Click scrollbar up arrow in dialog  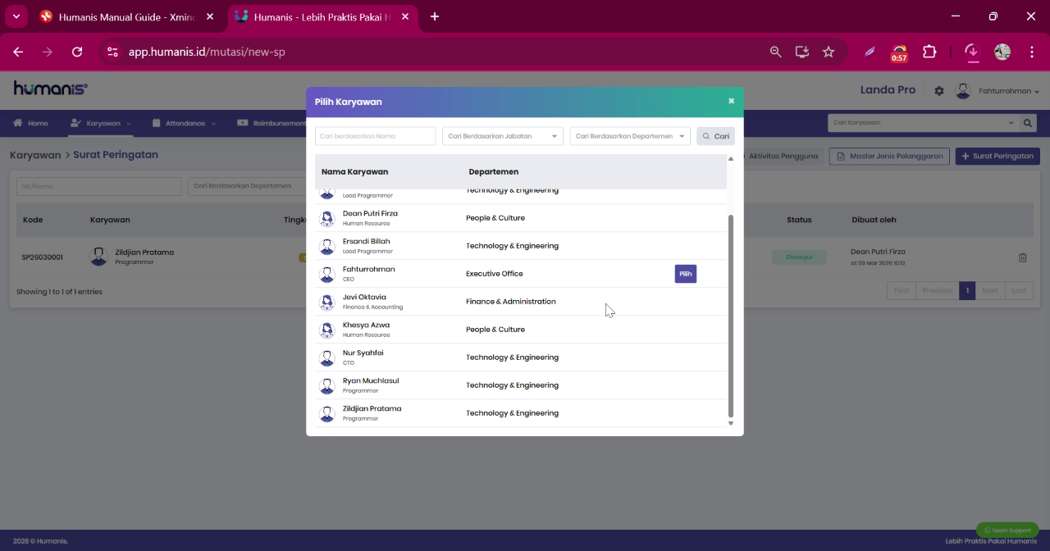pyautogui.click(x=730, y=159)
